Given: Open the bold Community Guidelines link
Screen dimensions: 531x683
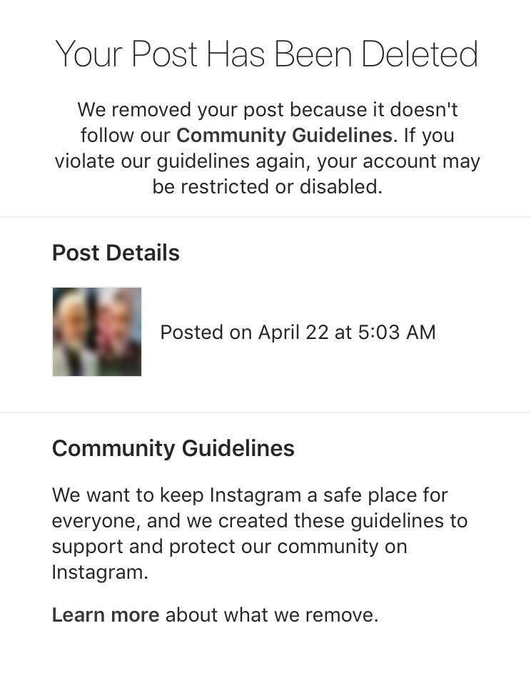Looking at the screenshot, I should click(286, 135).
